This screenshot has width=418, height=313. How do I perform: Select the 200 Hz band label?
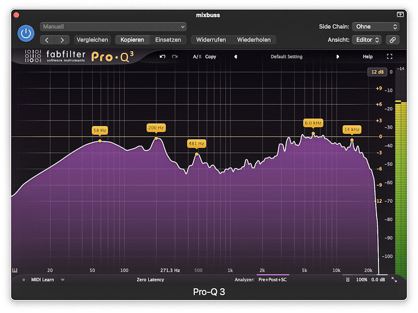pos(156,128)
